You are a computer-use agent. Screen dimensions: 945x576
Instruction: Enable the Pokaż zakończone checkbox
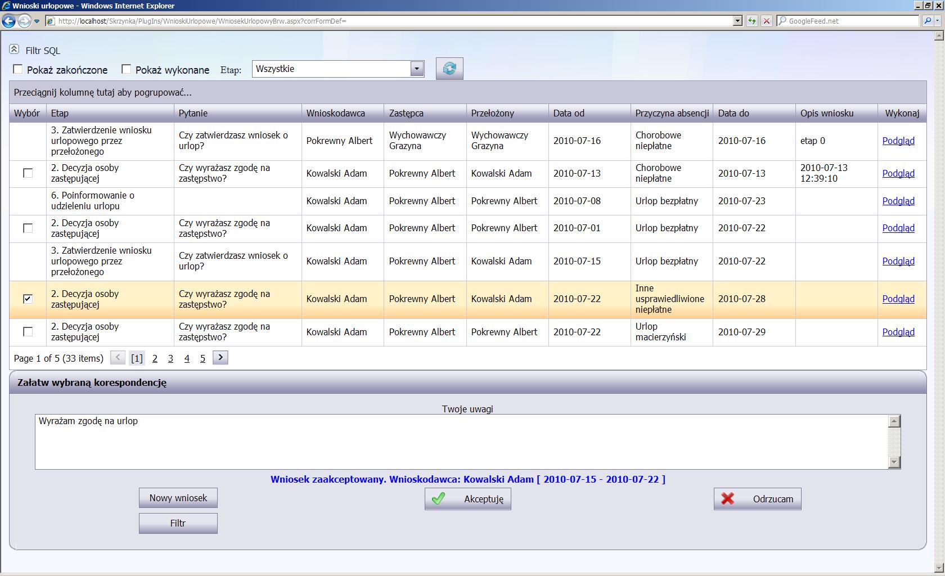tap(18, 69)
